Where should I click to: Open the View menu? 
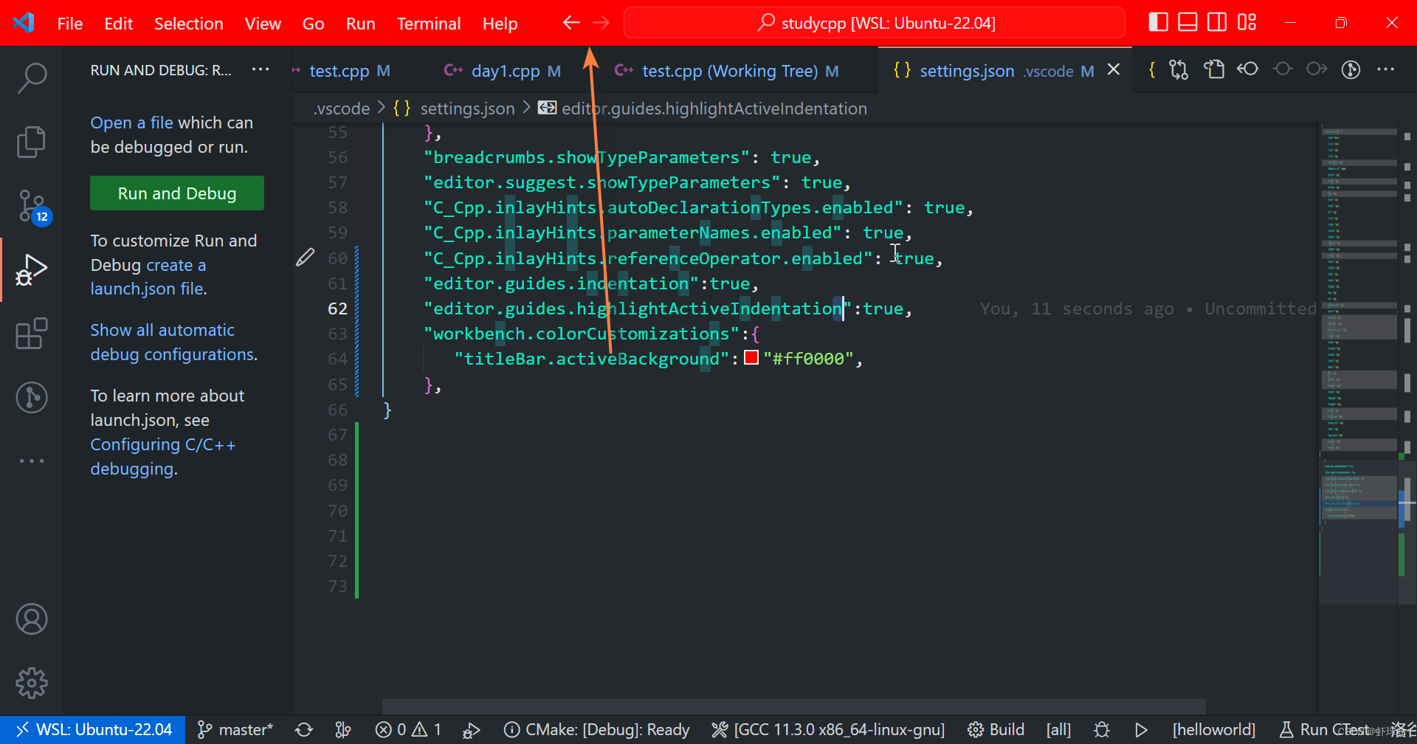263,24
